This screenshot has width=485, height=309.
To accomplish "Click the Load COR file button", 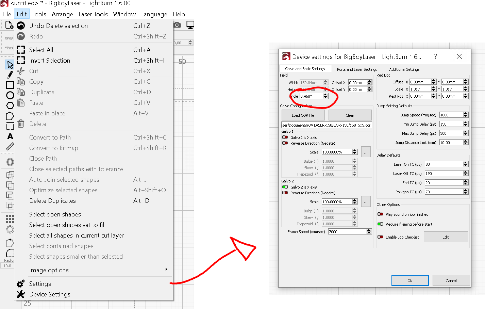I will 303,115.
